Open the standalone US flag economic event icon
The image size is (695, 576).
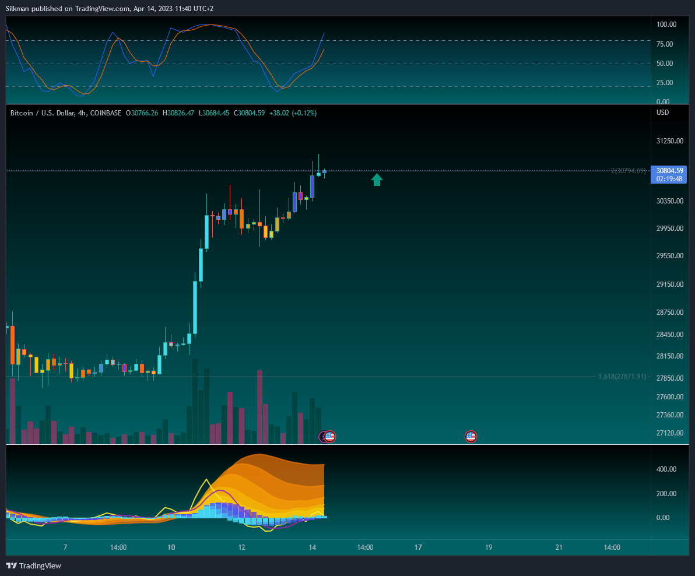pos(471,437)
